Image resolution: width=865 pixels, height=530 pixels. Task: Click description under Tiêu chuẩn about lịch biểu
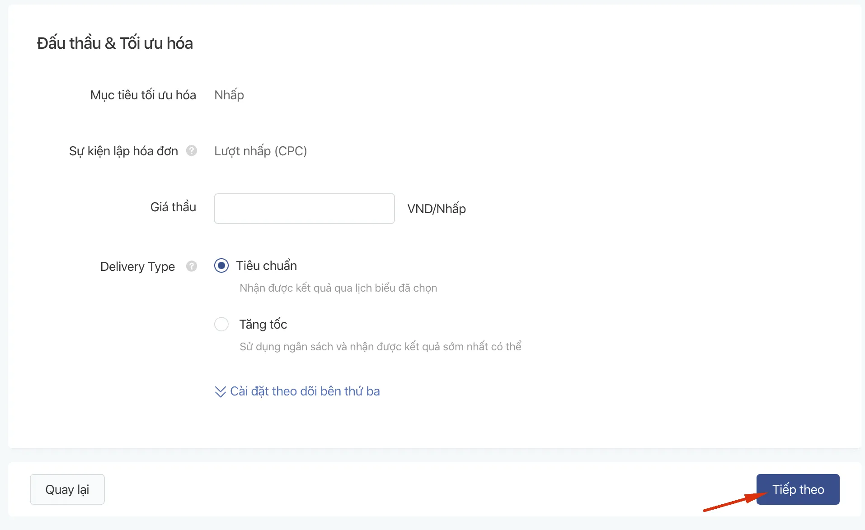[338, 288]
